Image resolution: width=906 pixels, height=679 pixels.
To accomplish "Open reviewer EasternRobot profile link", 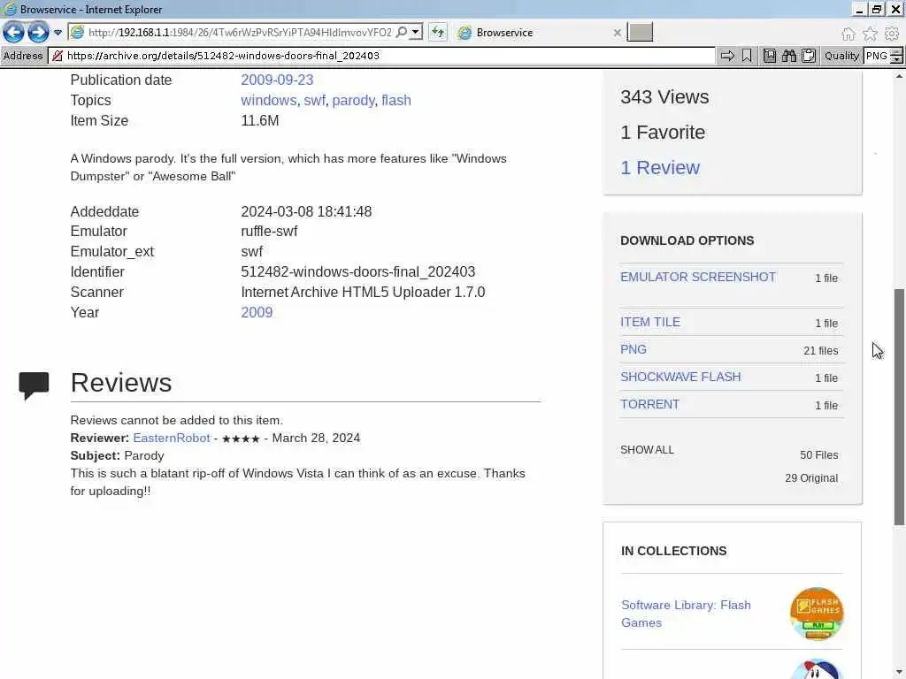I will point(172,438).
